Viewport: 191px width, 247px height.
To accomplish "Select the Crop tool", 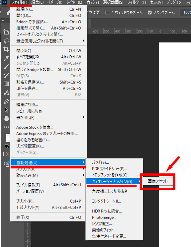I will click(6, 49).
